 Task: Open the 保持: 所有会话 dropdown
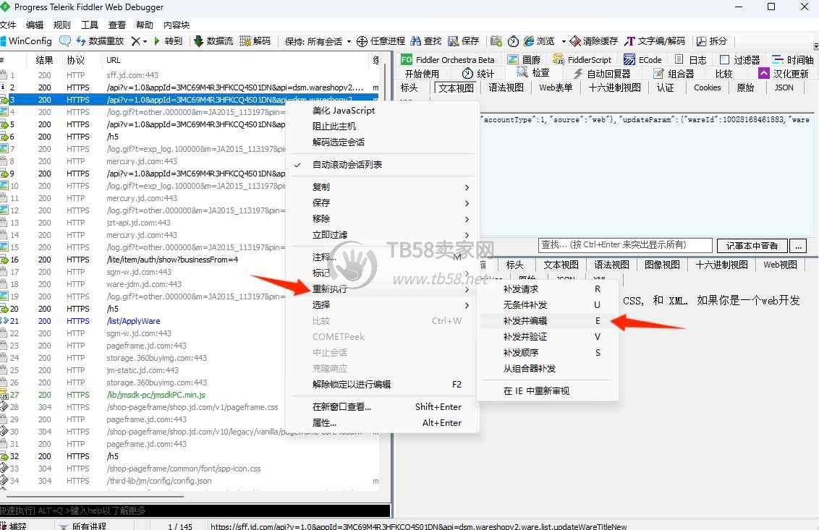click(x=318, y=40)
